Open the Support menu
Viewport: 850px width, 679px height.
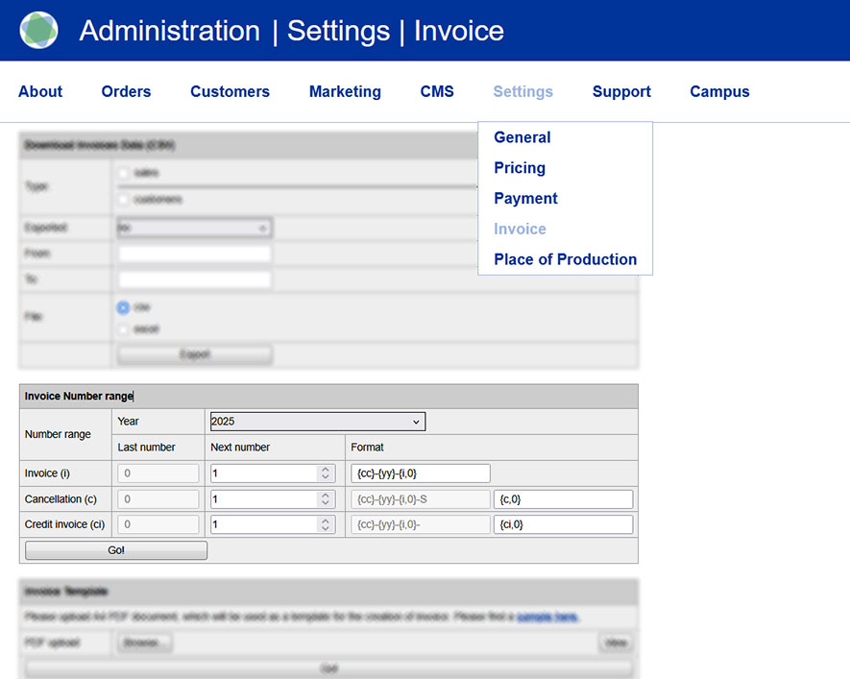tap(621, 92)
